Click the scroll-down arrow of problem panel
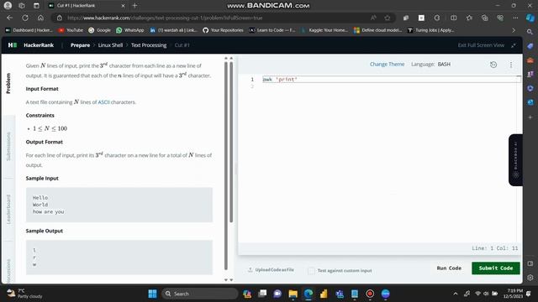Screen dimensions: 538x302 pos(226,279)
